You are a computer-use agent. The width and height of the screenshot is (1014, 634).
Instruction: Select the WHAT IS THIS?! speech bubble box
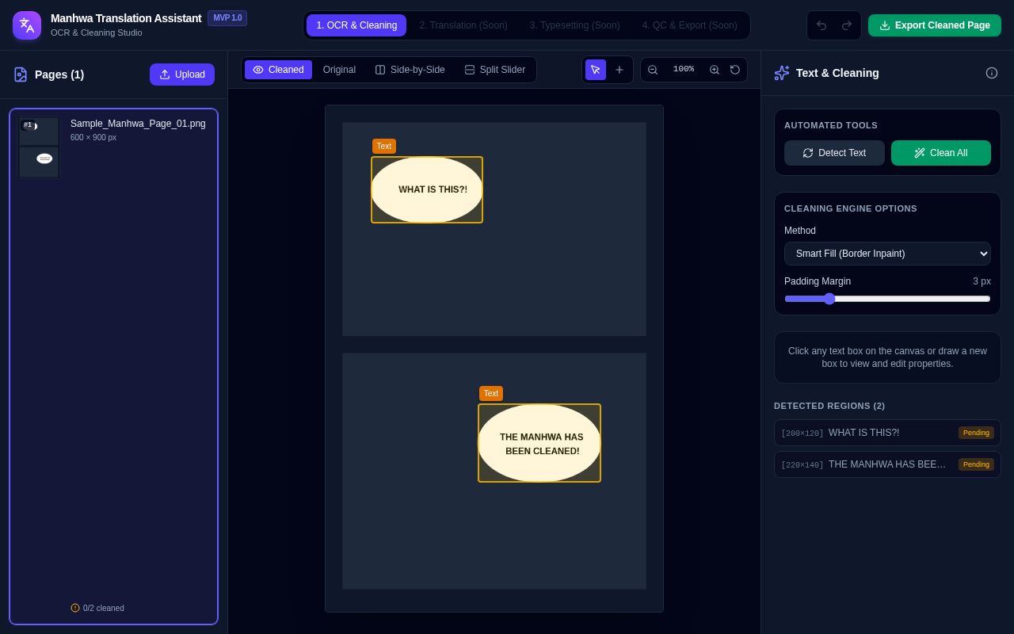tap(427, 189)
